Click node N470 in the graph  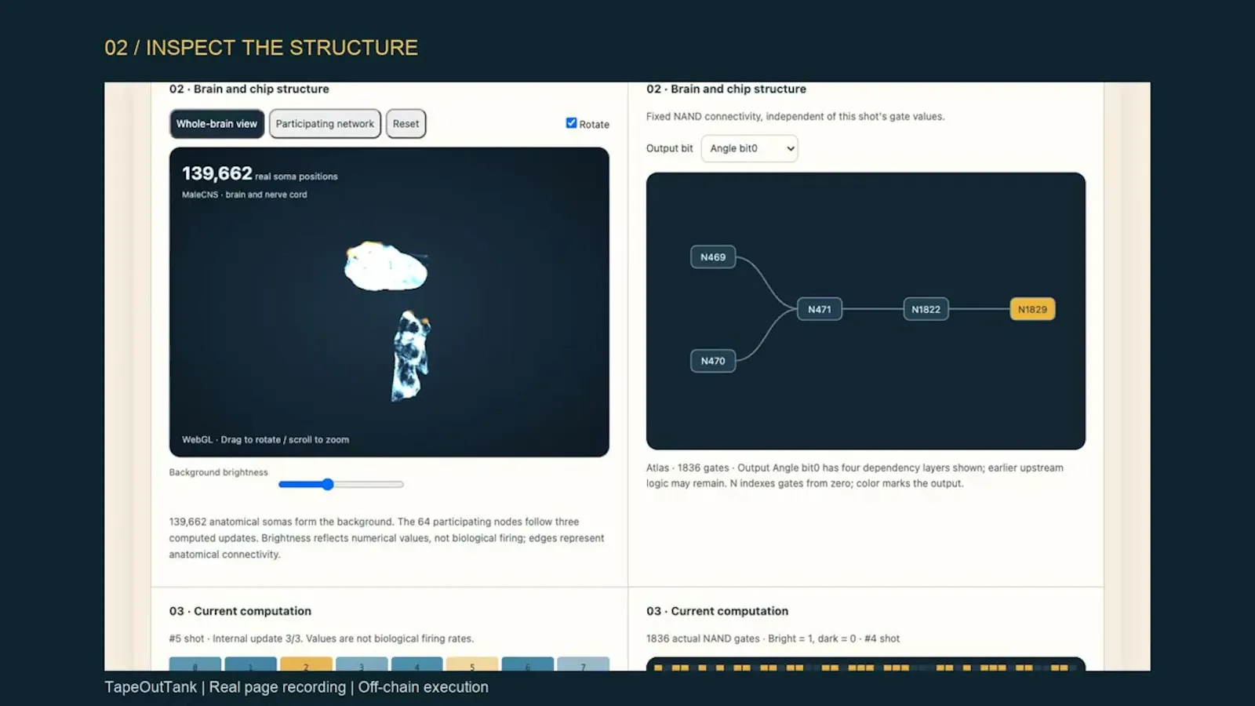point(713,361)
